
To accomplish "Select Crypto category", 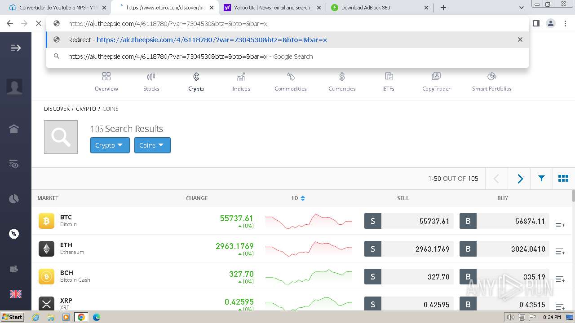I will 196,82.
